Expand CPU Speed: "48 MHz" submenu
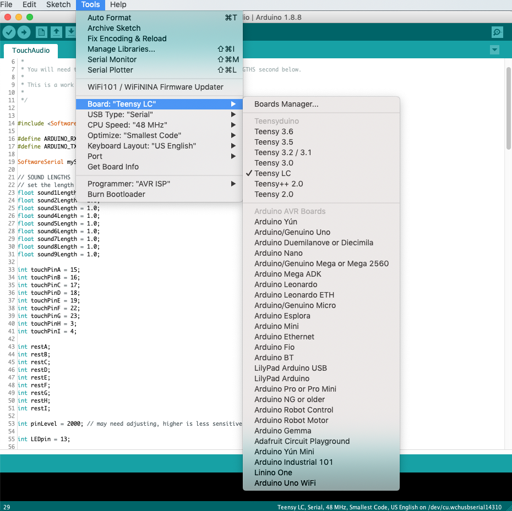 (x=159, y=125)
